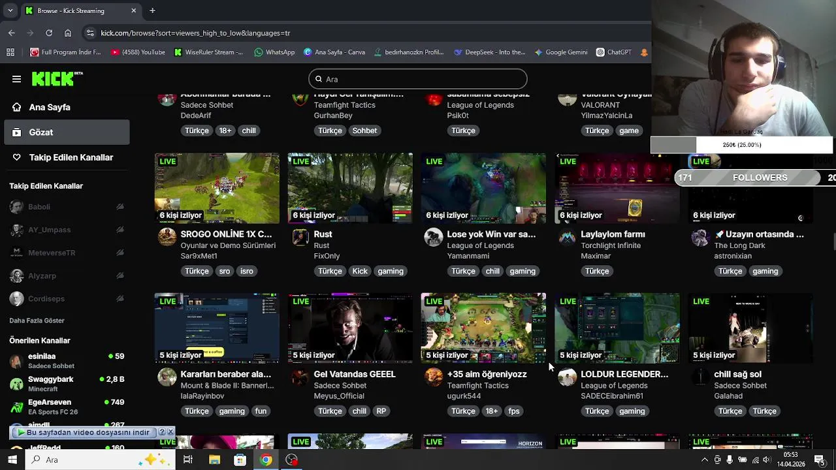Image resolution: width=836 pixels, height=470 pixels.
Task: Open EgeArseven in recommended channels
Action: pos(67,407)
